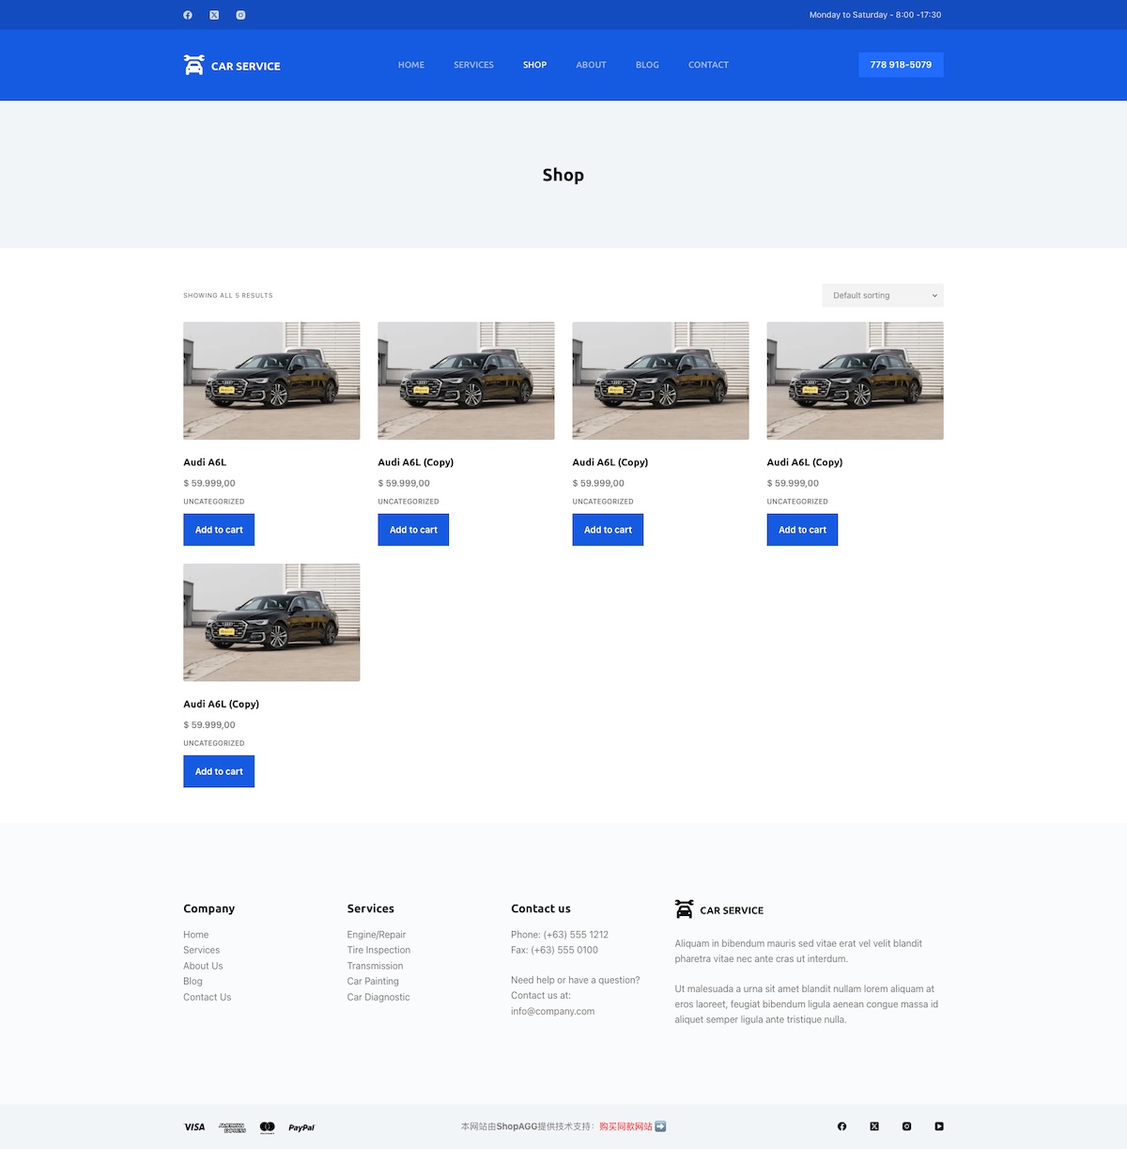
Task: Click the Ut malesuada a urna footer paragraph
Action: coord(807,1004)
